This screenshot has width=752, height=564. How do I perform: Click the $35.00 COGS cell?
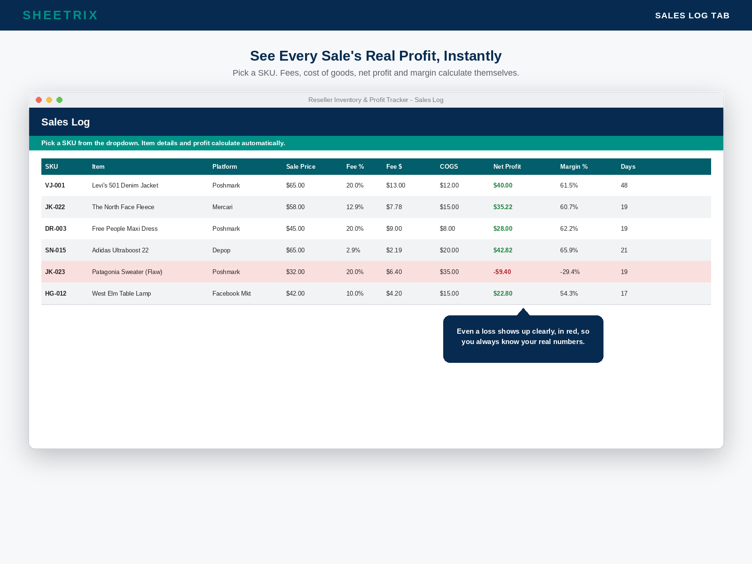[x=449, y=272]
